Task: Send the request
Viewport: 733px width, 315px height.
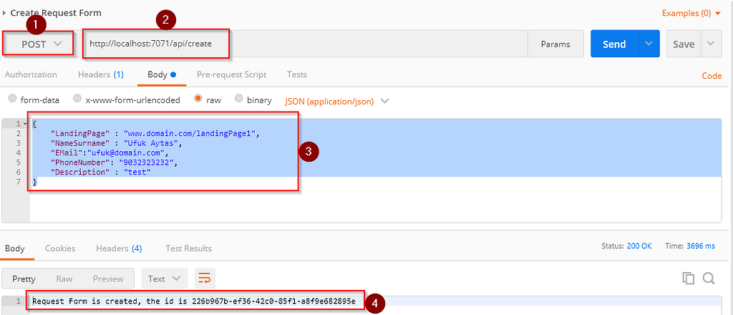Action: pos(614,44)
